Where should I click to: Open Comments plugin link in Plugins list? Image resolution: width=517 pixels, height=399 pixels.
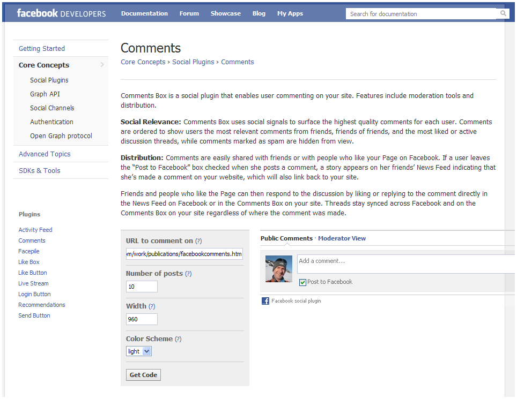32,240
